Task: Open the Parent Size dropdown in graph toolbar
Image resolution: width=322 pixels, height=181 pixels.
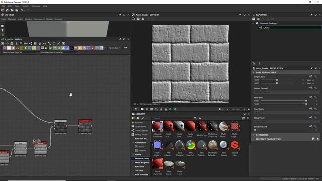Action: click(x=114, y=48)
